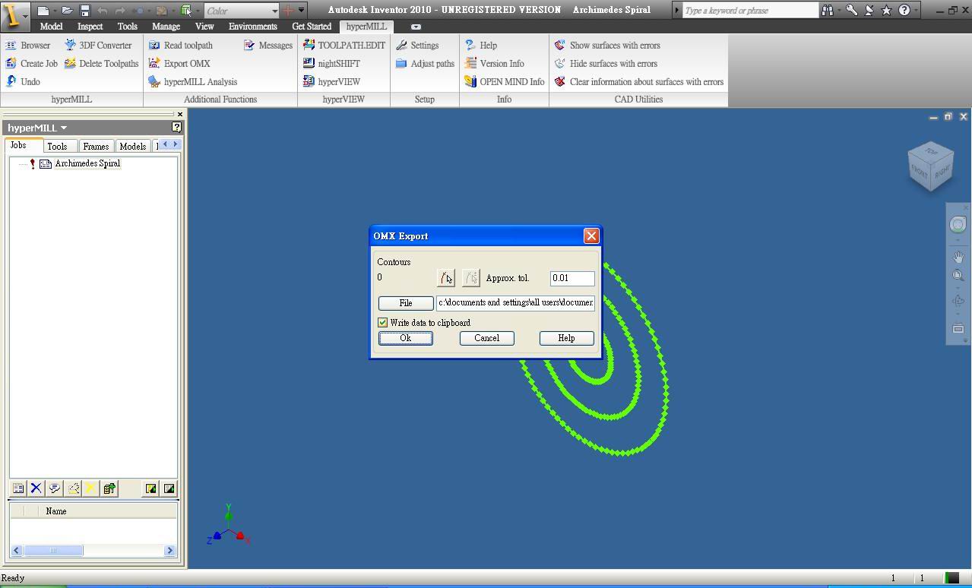Select Adjust paths in Setup panel

[x=425, y=64]
